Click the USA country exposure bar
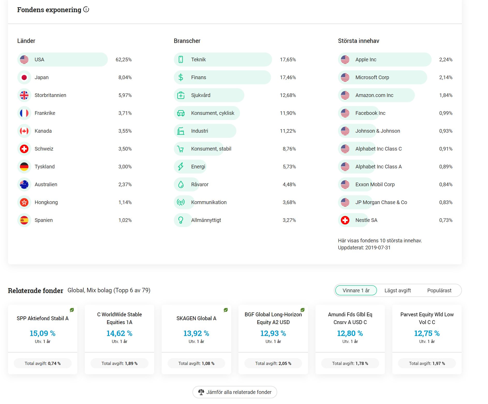Image resolution: width=488 pixels, height=404 pixels. [63, 59]
